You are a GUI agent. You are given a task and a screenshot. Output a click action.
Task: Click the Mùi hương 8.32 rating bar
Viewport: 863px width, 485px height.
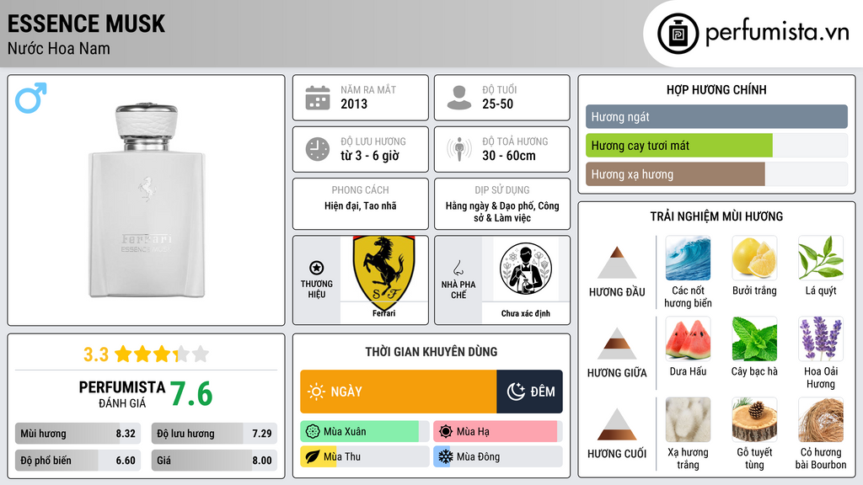(x=78, y=434)
